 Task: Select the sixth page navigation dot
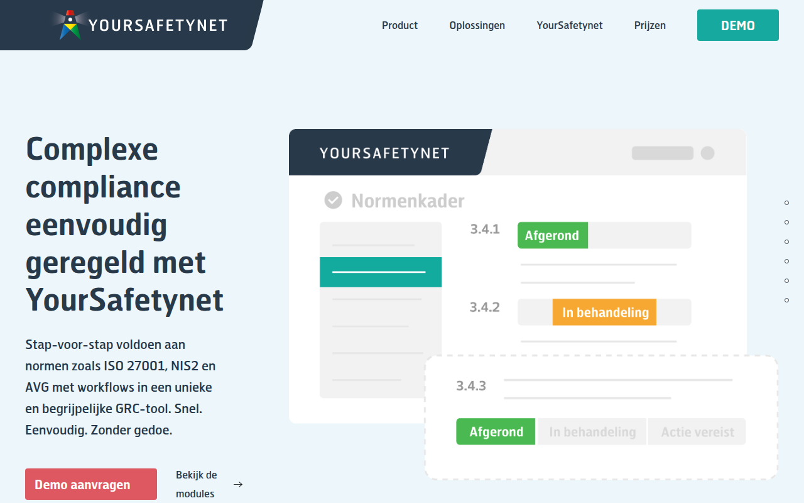pyautogui.click(x=786, y=300)
